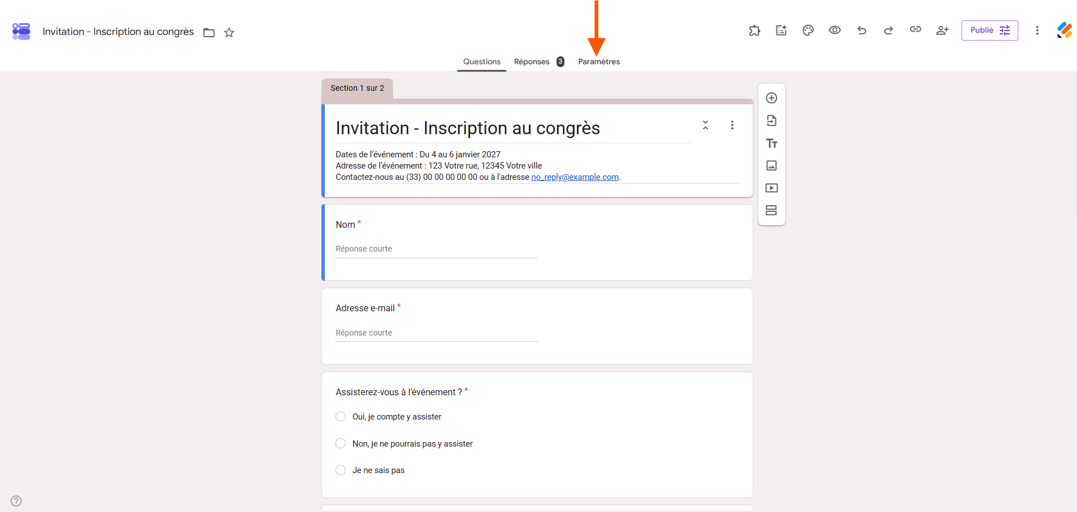This screenshot has width=1077, height=512.
Task: Insert a video into the form
Action: coord(771,188)
